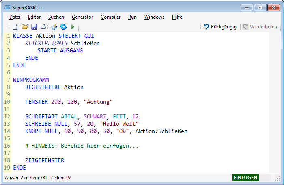Open a file using the folder icon
Image resolution: width=284 pixels, height=185 pixels.
tap(25, 27)
